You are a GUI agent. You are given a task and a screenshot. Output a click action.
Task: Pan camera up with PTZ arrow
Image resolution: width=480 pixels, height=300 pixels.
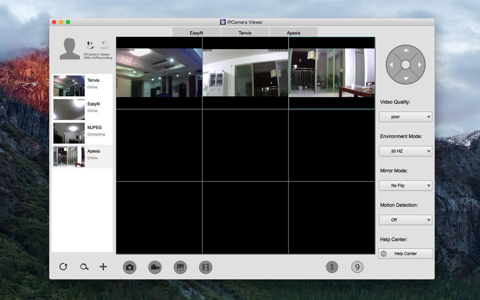tap(406, 50)
